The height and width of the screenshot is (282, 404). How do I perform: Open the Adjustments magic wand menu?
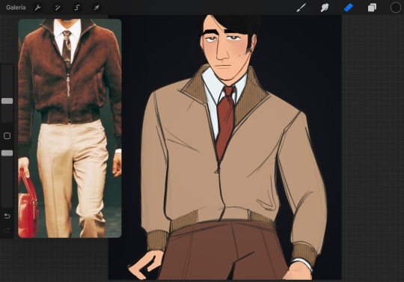click(57, 7)
